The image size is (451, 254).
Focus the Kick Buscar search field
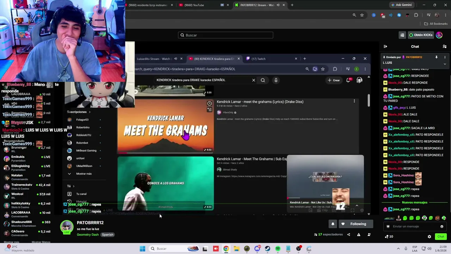(x=225, y=35)
